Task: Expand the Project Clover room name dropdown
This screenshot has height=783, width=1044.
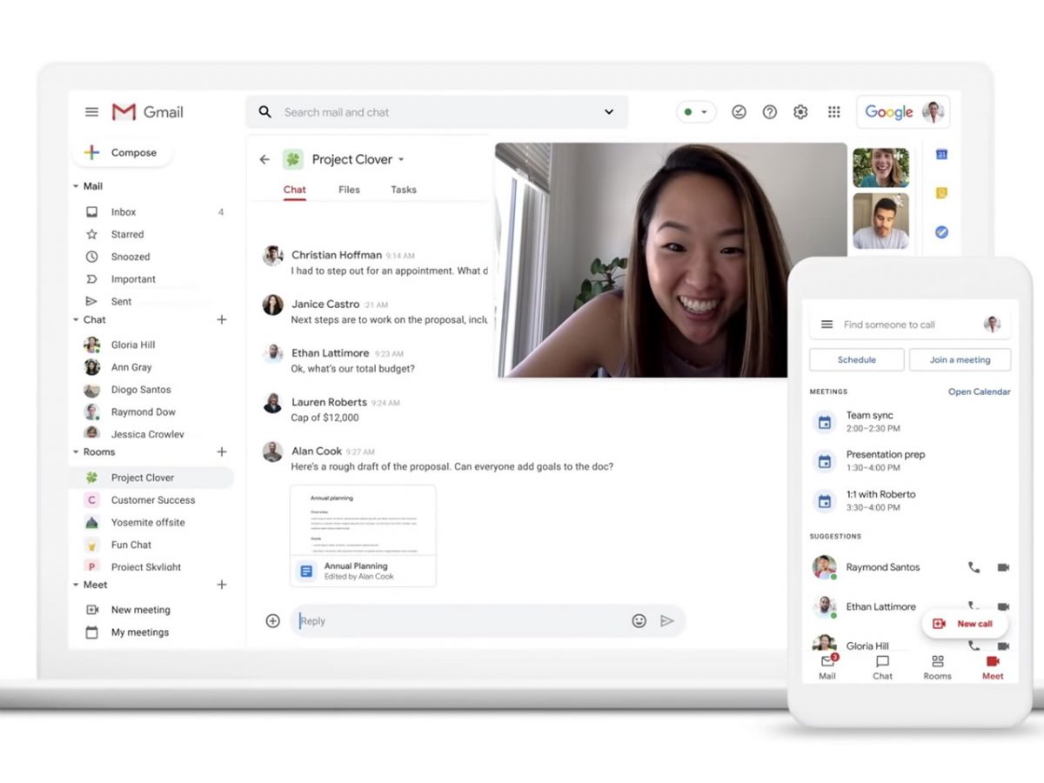Action: pyautogui.click(x=401, y=160)
